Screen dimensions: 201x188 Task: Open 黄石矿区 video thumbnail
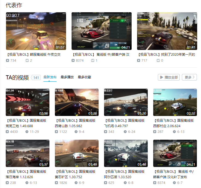tap(77, 153)
